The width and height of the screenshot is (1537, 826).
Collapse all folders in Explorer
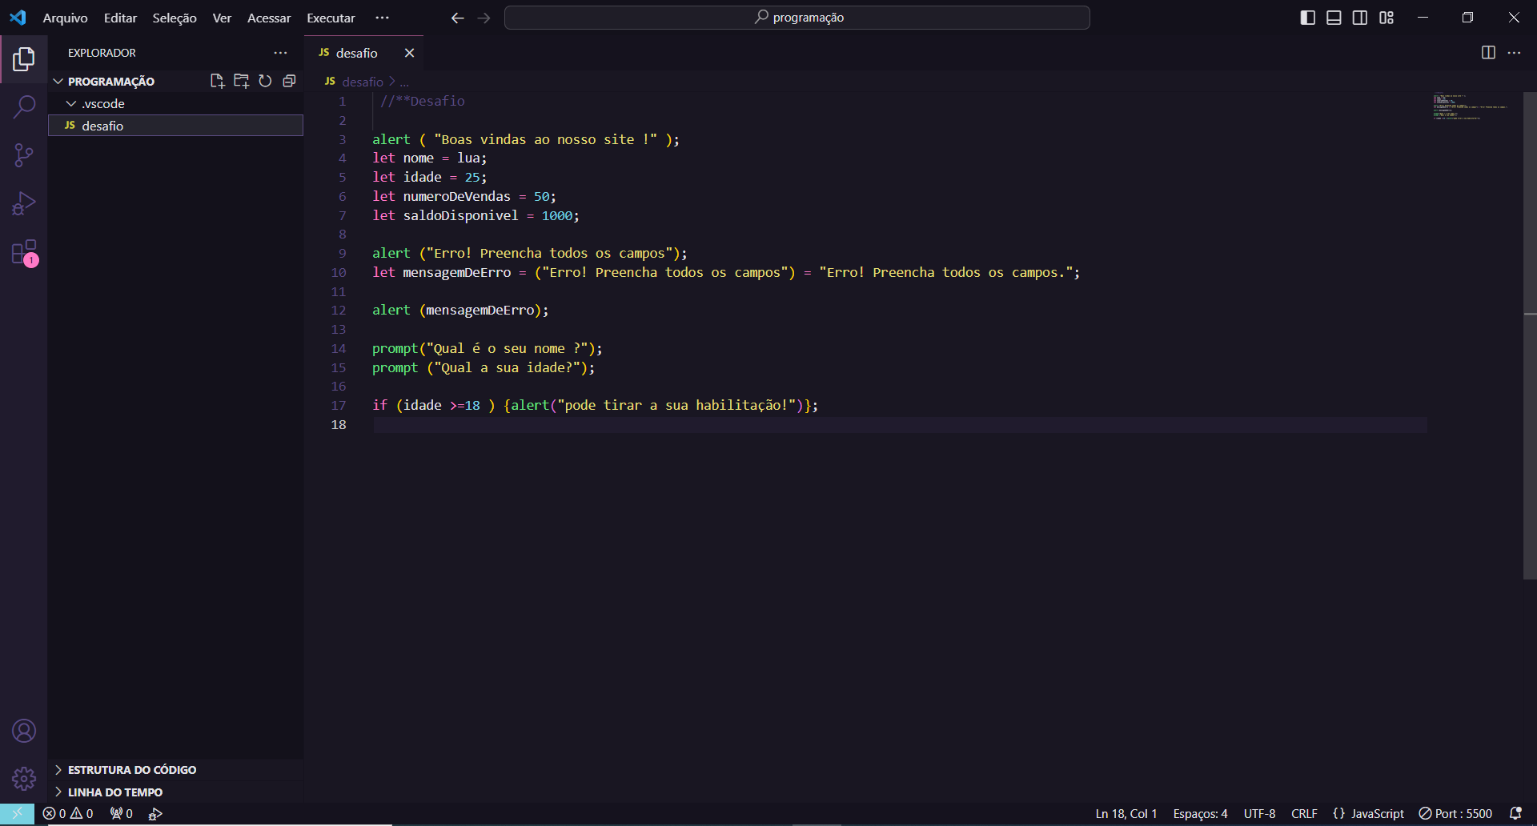(289, 81)
